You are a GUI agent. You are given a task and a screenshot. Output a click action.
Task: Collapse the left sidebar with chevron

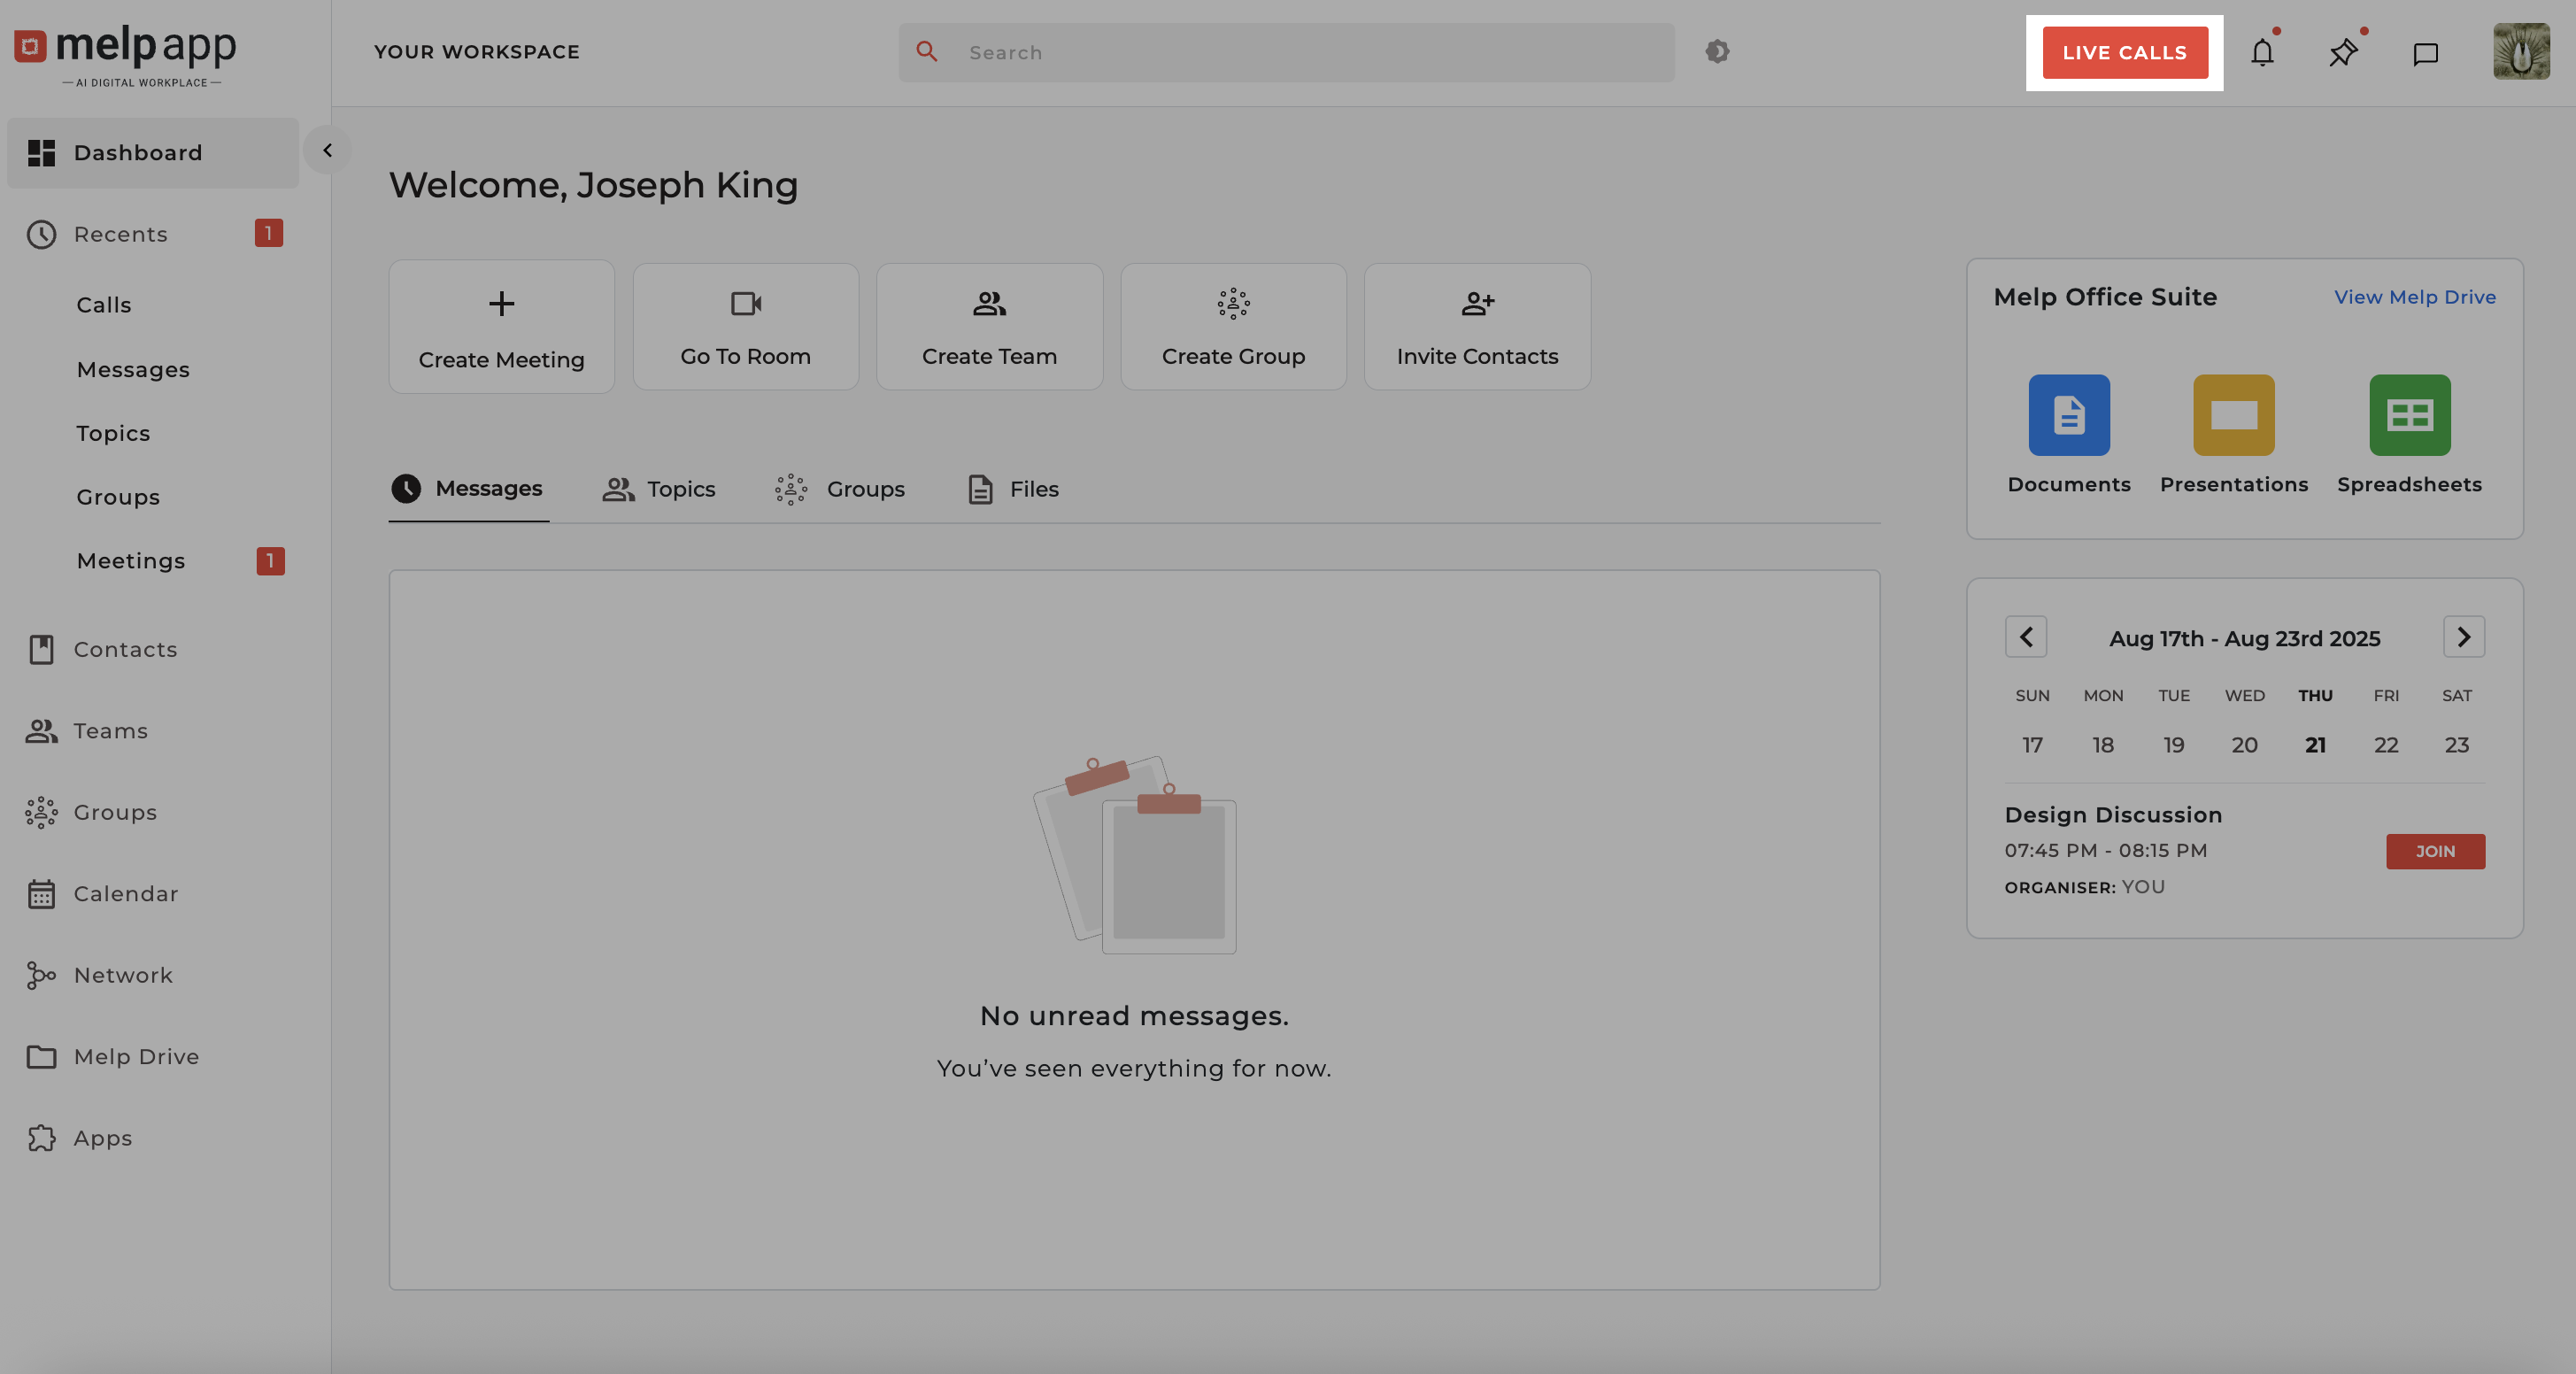click(327, 150)
